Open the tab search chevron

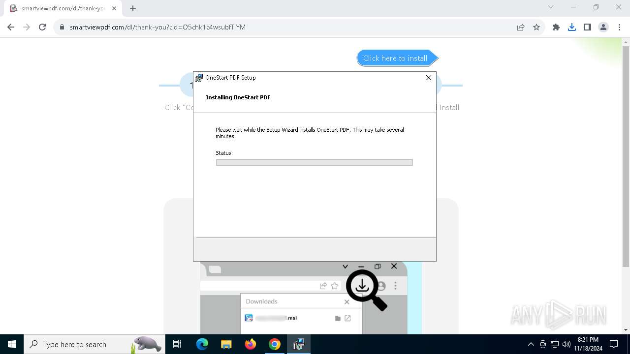click(551, 7)
